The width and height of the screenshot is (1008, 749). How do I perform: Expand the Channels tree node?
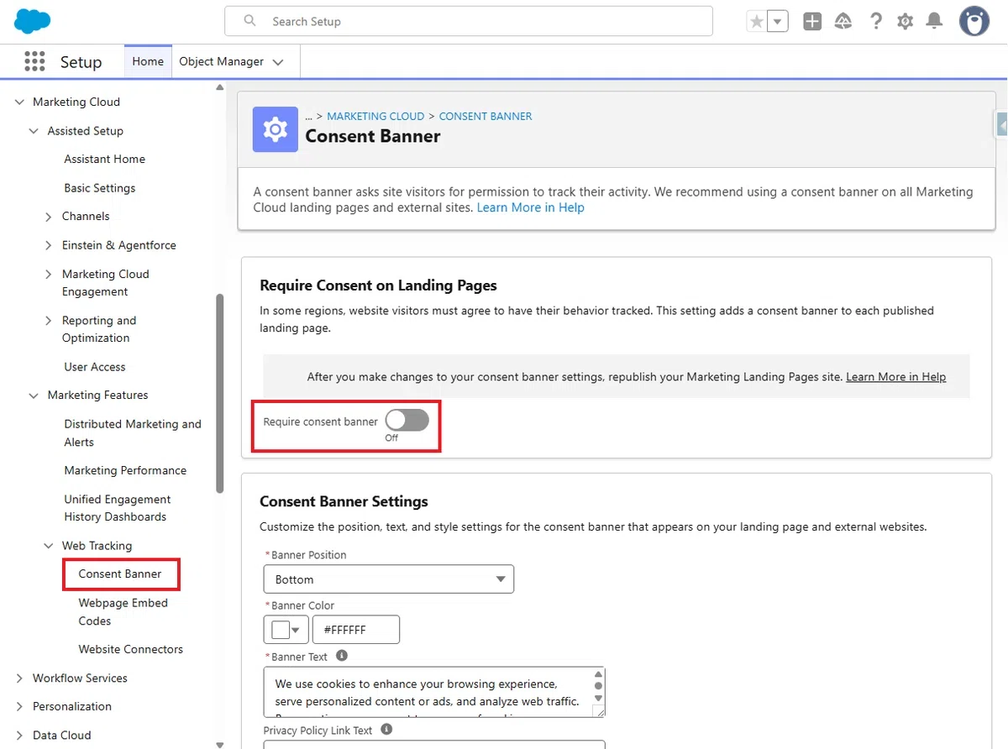click(x=49, y=217)
